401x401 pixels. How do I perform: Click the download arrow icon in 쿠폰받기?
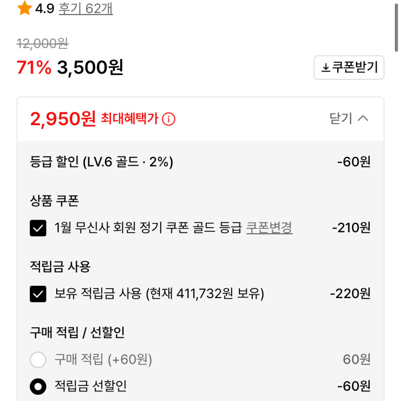point(325,68)
